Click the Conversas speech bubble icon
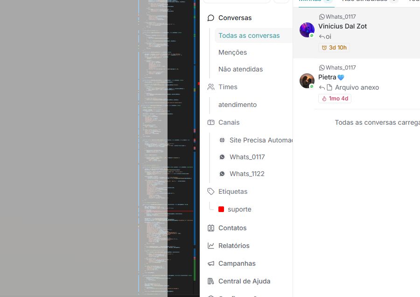Screen dimensions: 420x297 (x=211, y=18)
